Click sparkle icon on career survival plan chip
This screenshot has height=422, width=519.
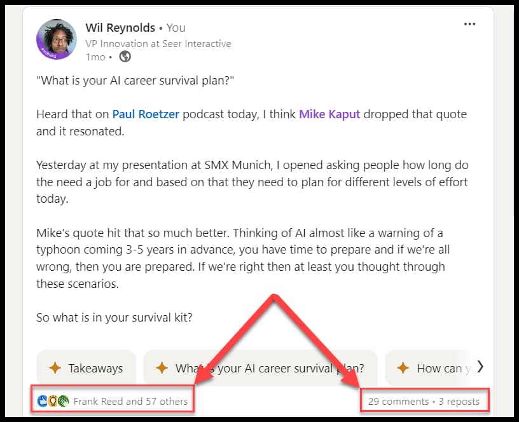click(x=162, y=368)
